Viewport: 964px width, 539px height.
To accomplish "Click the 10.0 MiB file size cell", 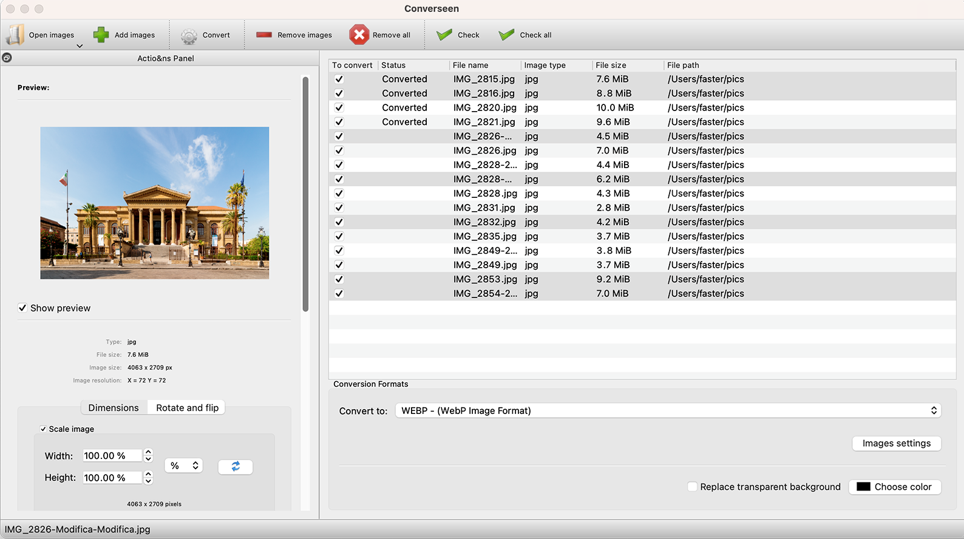I will click(615, 107).
